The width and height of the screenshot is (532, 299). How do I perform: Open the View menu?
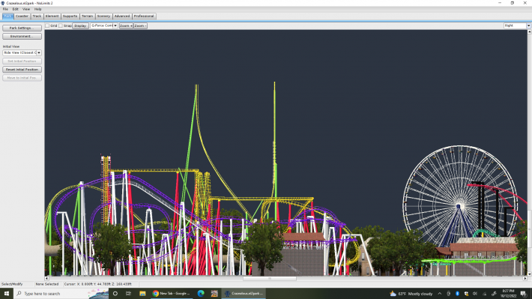[26, 9]
